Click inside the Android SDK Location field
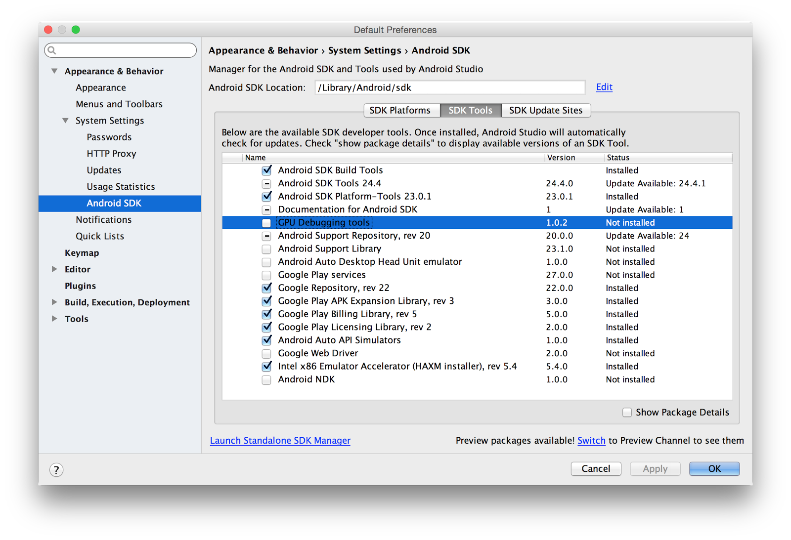This screenshot has width=791, height=540. [449, 87]
